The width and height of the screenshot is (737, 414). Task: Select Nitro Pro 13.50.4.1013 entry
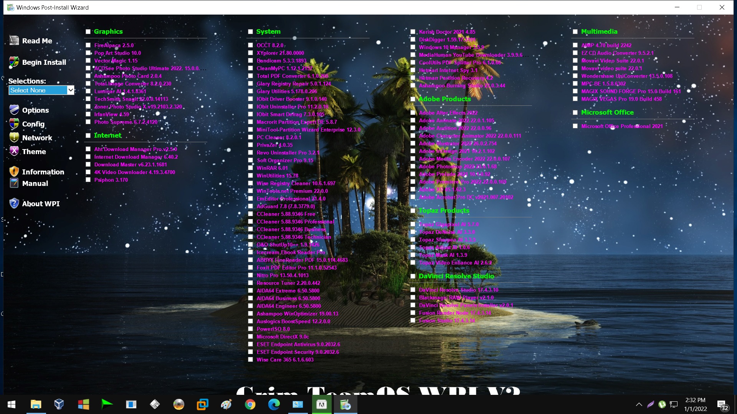click(x=282, y=275)
